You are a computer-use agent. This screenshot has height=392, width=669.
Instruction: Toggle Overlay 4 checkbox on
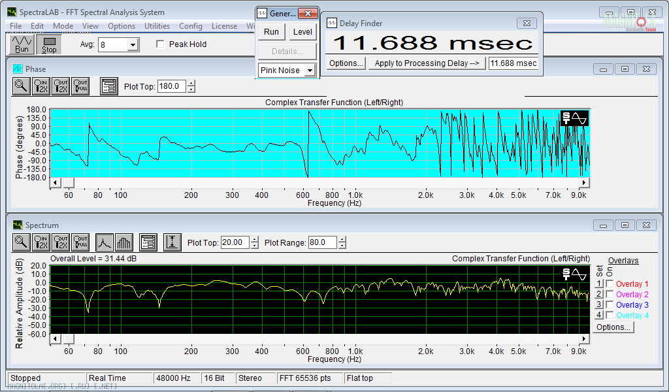tap(610, 315)
